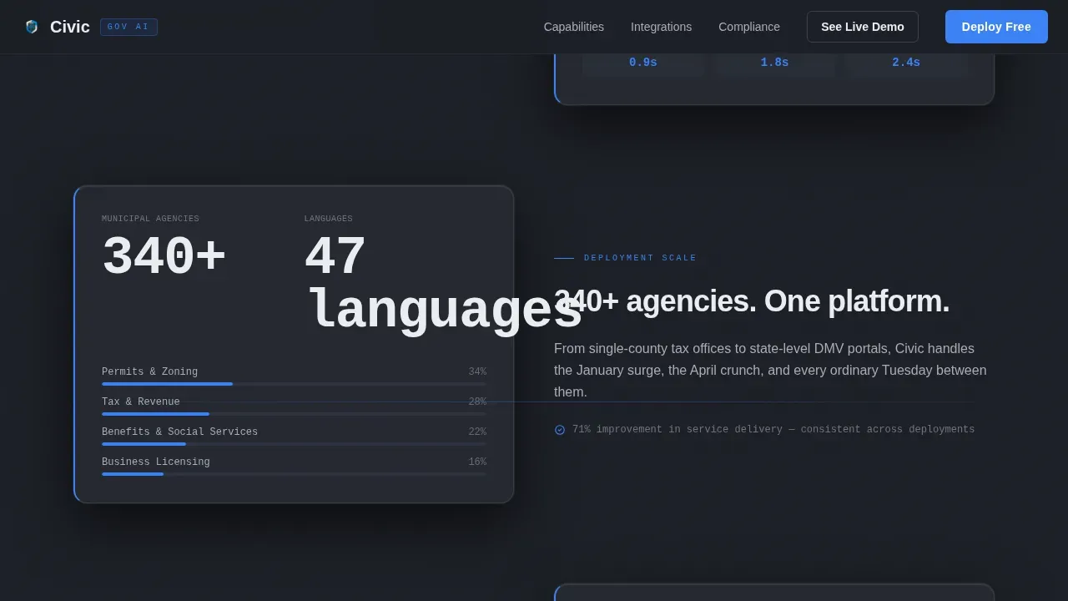Click the 1.8s latency value
This screenshot has width=1068, height=601.
tap(774, 63)
